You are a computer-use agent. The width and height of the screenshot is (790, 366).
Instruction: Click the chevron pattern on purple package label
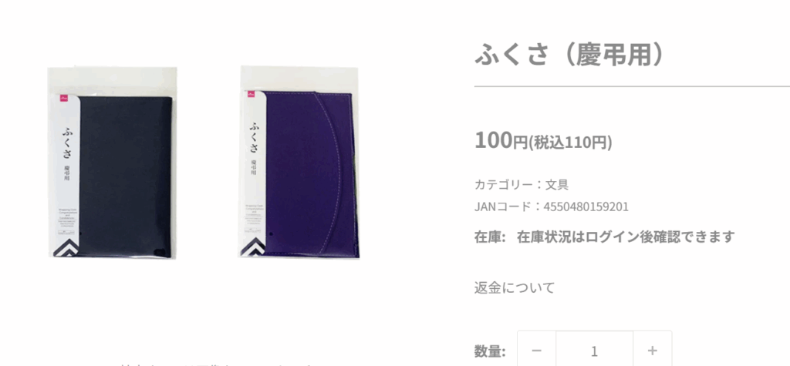coord(252,245)
